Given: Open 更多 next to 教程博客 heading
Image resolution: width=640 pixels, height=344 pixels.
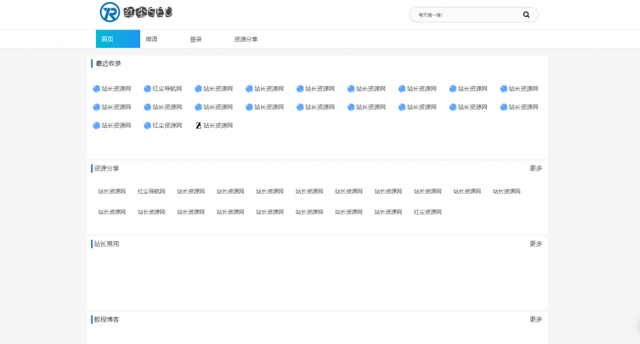Looking at the screenshot, I should click(x=536, y=320).
